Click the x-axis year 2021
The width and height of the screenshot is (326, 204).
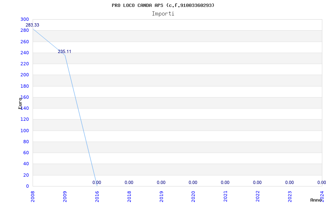226,197
